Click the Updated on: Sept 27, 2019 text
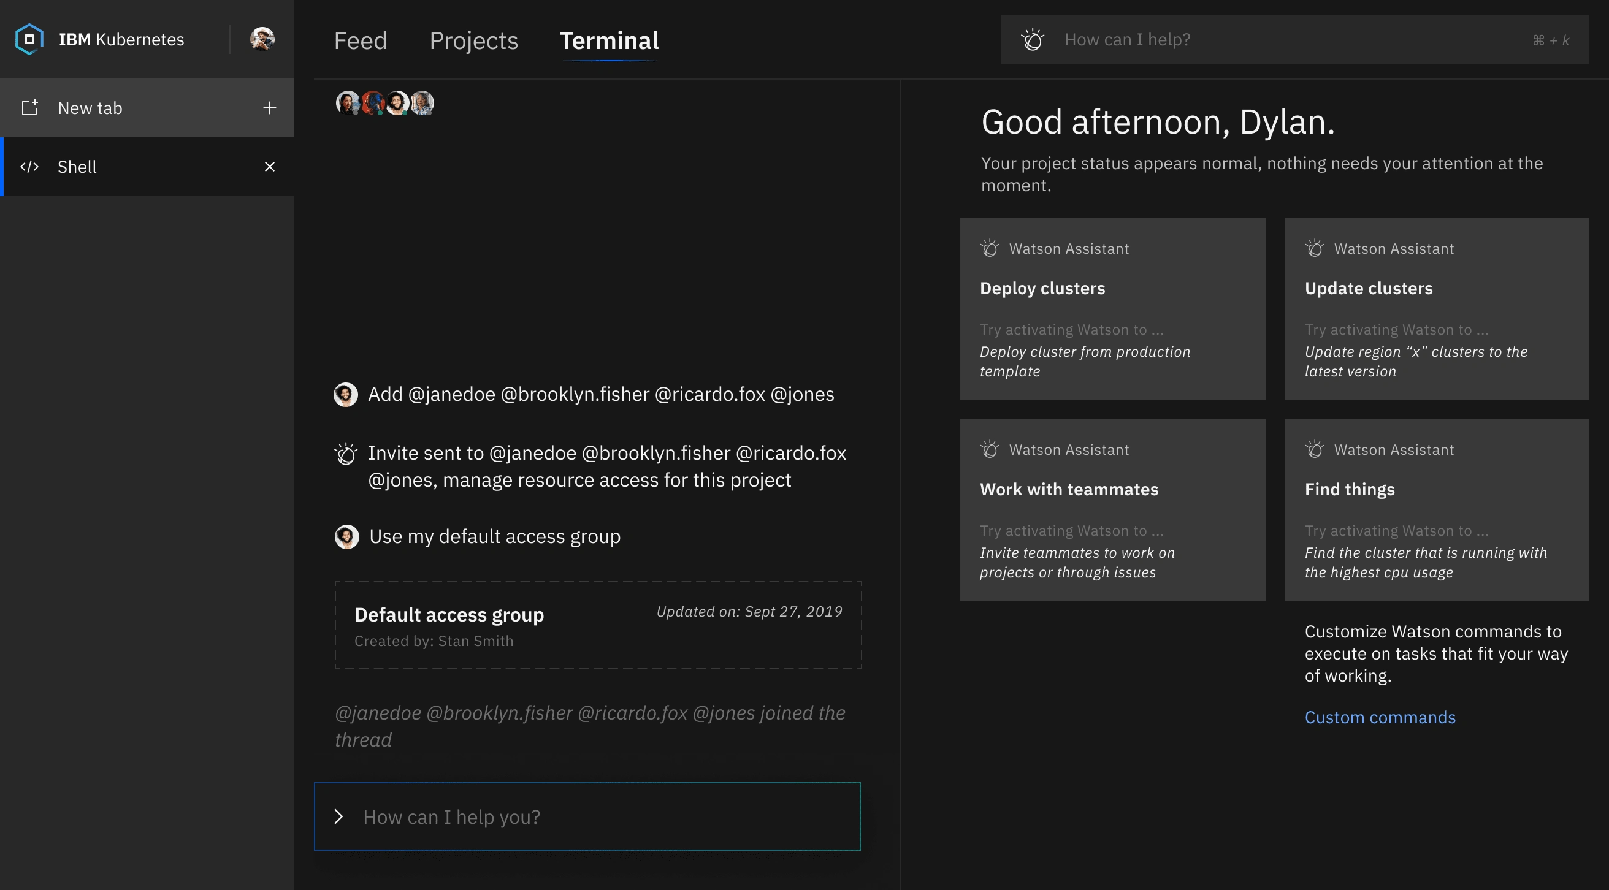The height and width of the screenshot is (890, 1609). point(749,612)
